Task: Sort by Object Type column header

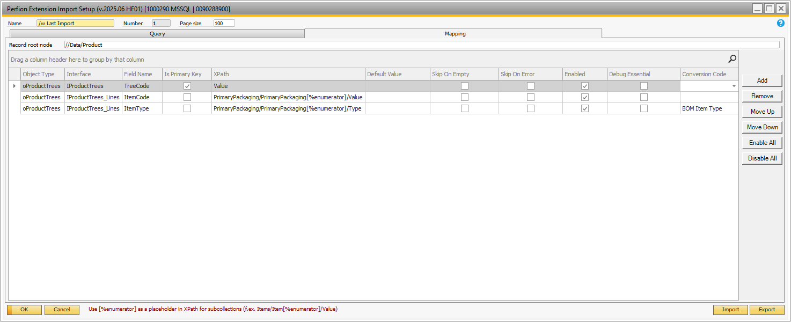Action: [x=42, y=74]
